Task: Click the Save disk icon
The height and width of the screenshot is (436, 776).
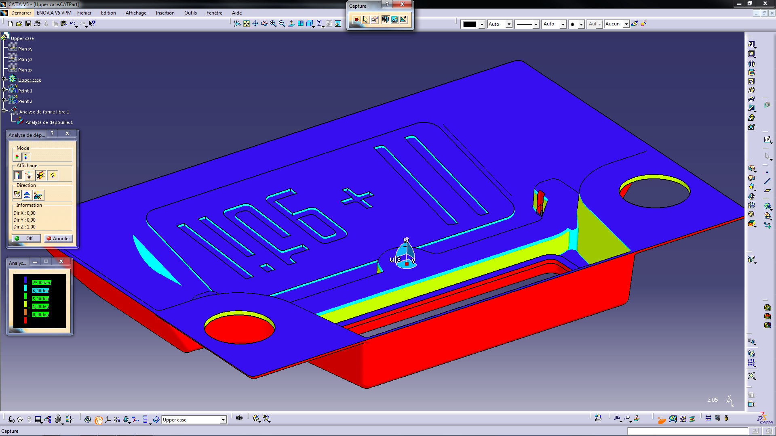Action: point(28,24)
